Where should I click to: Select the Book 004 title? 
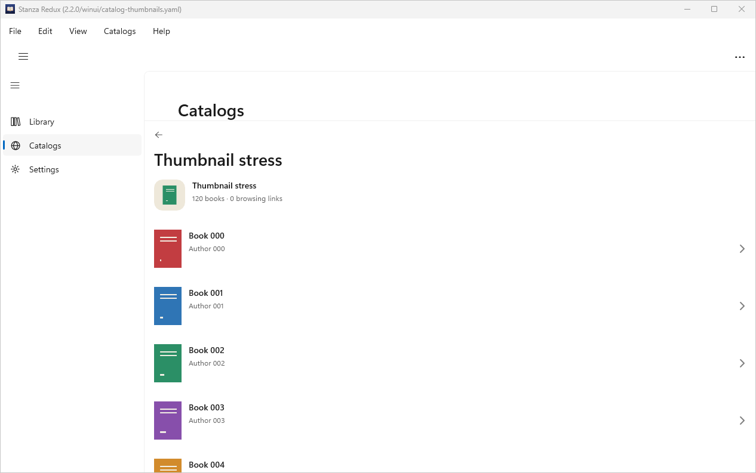coord(207,465)
